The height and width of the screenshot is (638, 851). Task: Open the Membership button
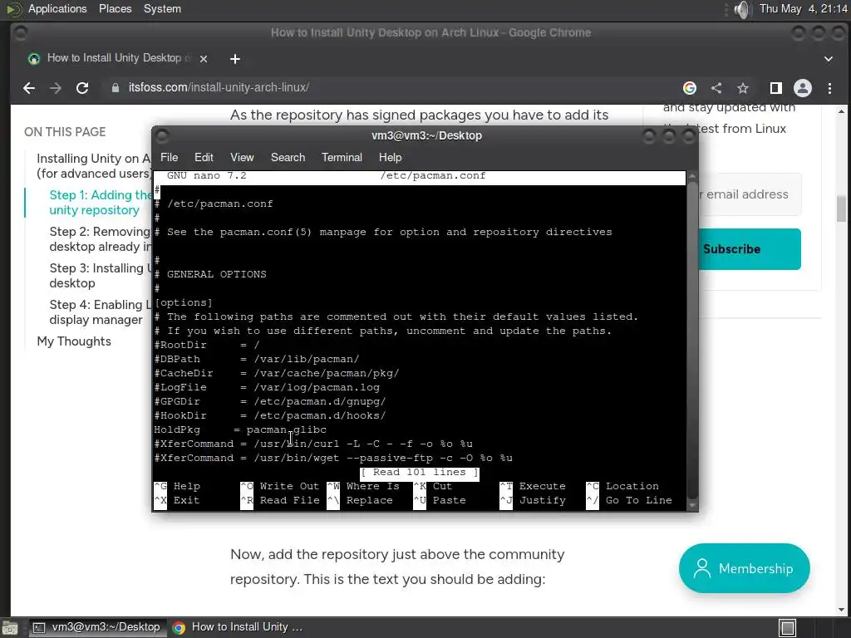coord(744,568)
